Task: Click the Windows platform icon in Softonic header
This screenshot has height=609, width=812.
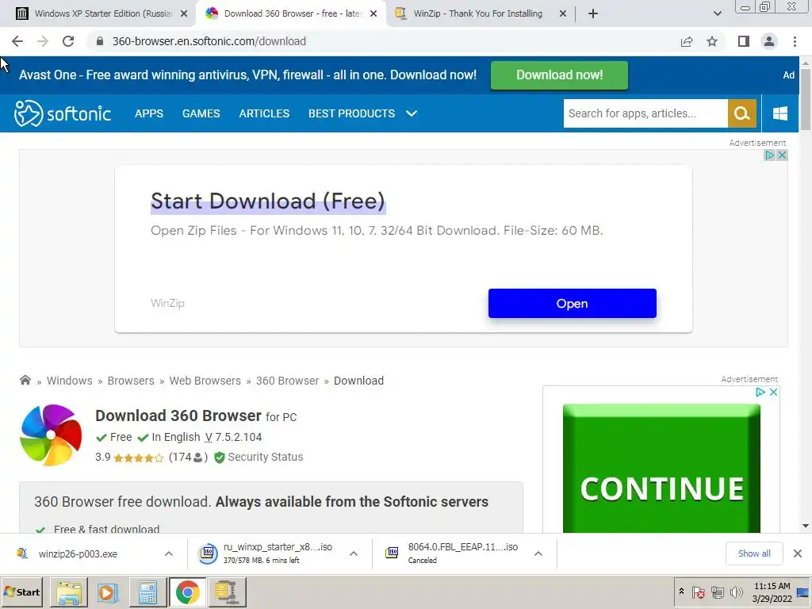Action: tap(780, 113)
